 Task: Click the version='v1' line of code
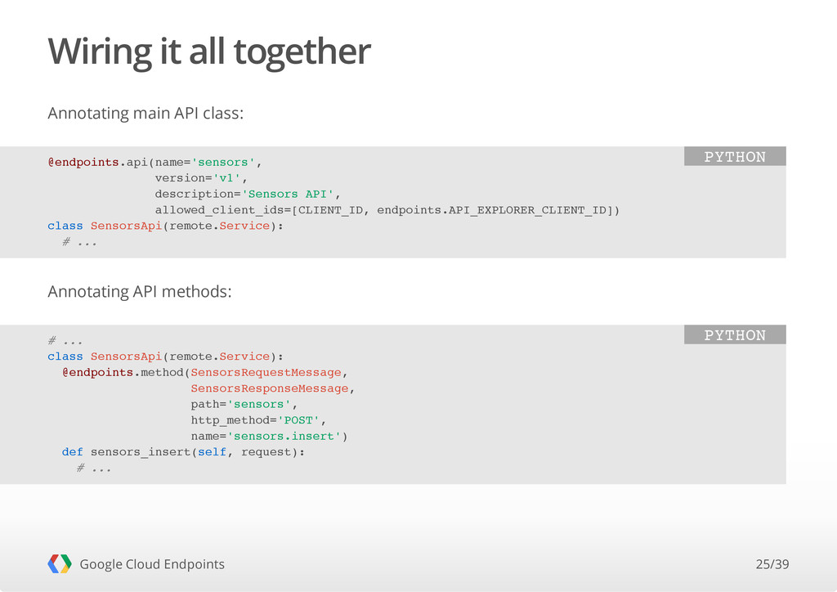[x=201, y=177]
